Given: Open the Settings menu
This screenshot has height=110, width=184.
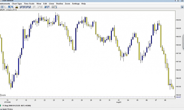Looking at the screenshot, I should coord(76,4).
